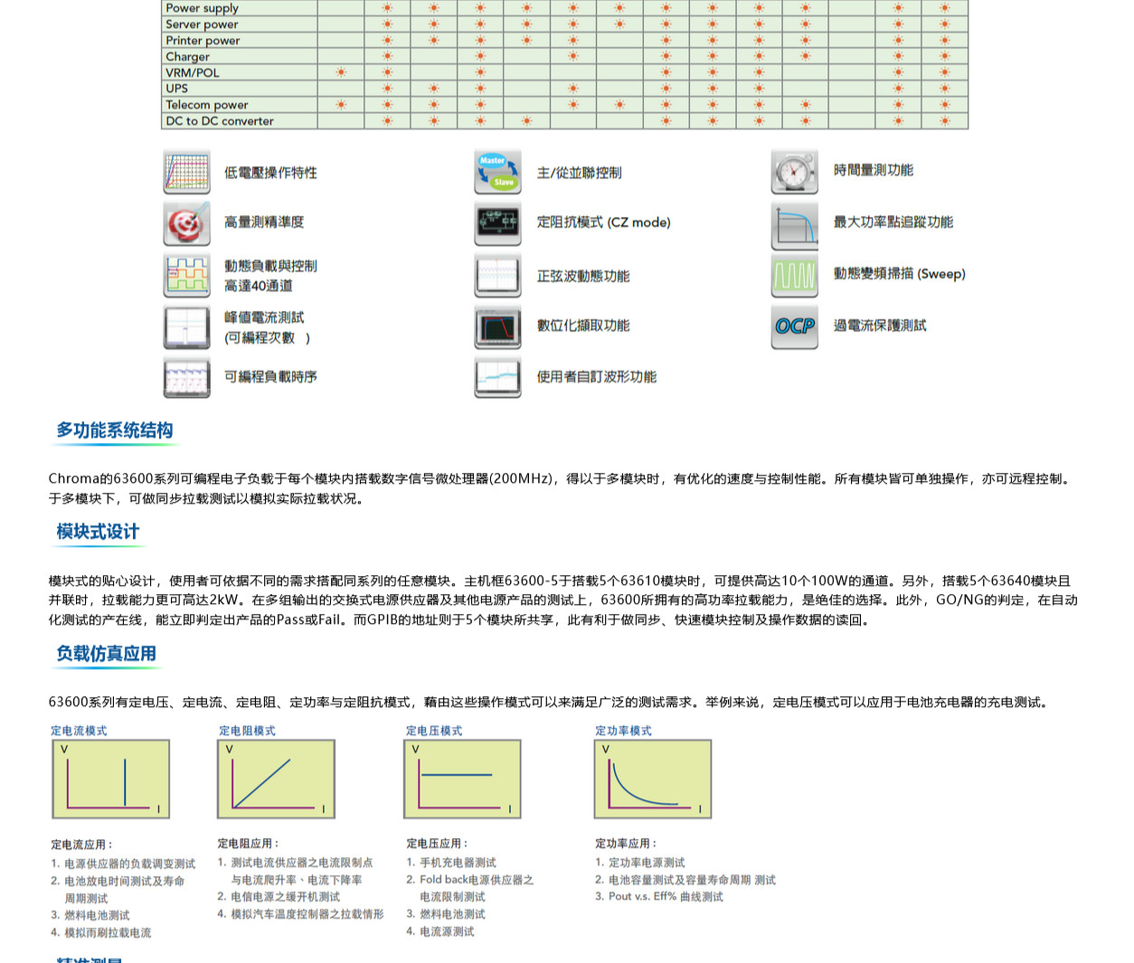Click the user-defined waveform icon
1134x963 pixels.
(x=497, y=376)
